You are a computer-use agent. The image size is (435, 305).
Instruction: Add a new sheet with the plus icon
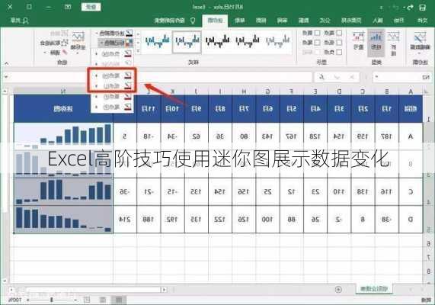(338, 289)
